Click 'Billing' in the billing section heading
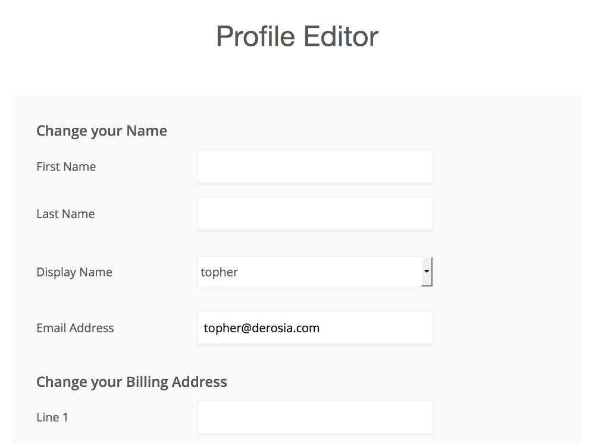 tap(147, 382)
